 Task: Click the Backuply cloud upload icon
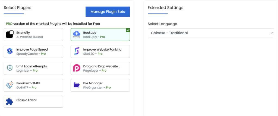pyautogui.click(x=77, y=34)
